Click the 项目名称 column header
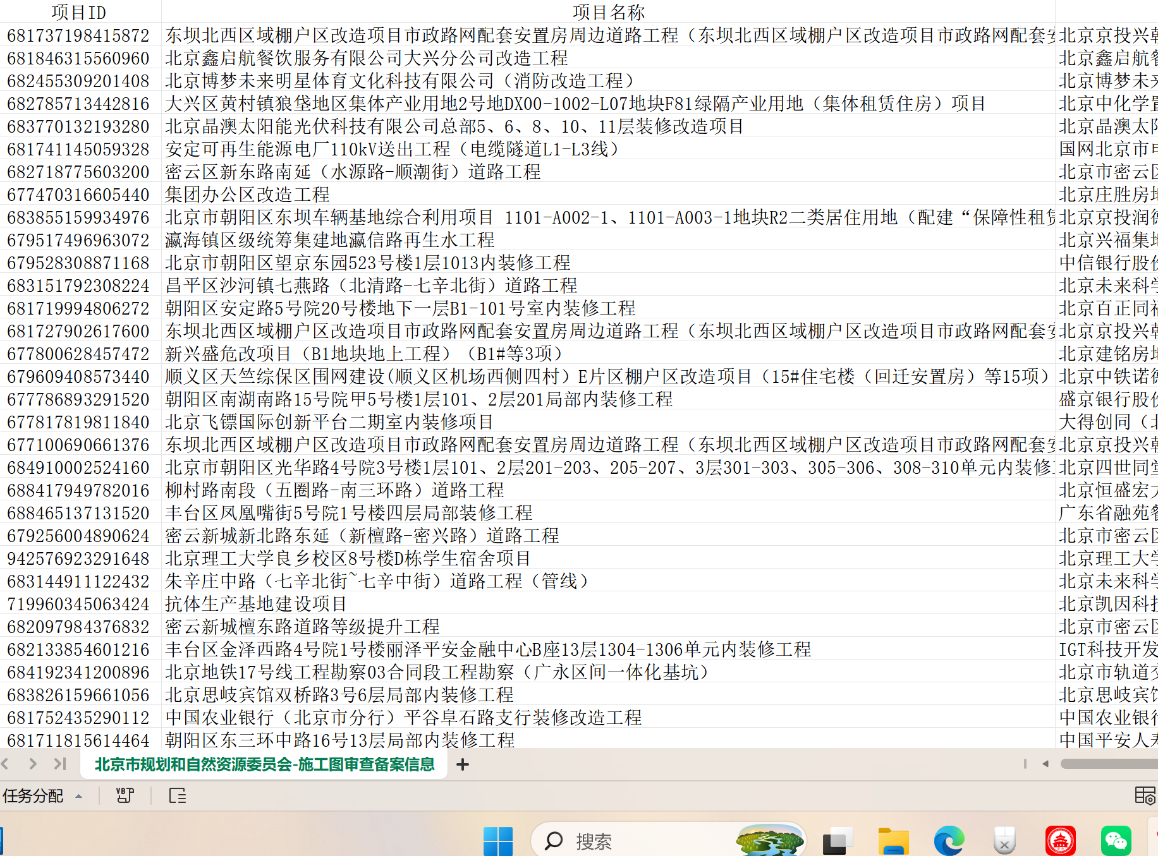The width and height of the screenshot is (1158, 856). click(608, 12)
